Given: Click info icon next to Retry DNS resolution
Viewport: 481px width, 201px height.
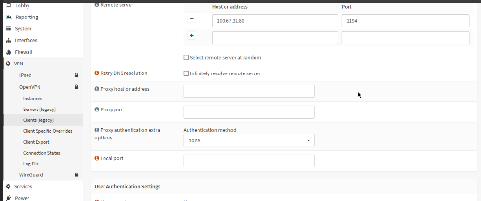Looking at the screenshot, I should (x=97, y=73).
